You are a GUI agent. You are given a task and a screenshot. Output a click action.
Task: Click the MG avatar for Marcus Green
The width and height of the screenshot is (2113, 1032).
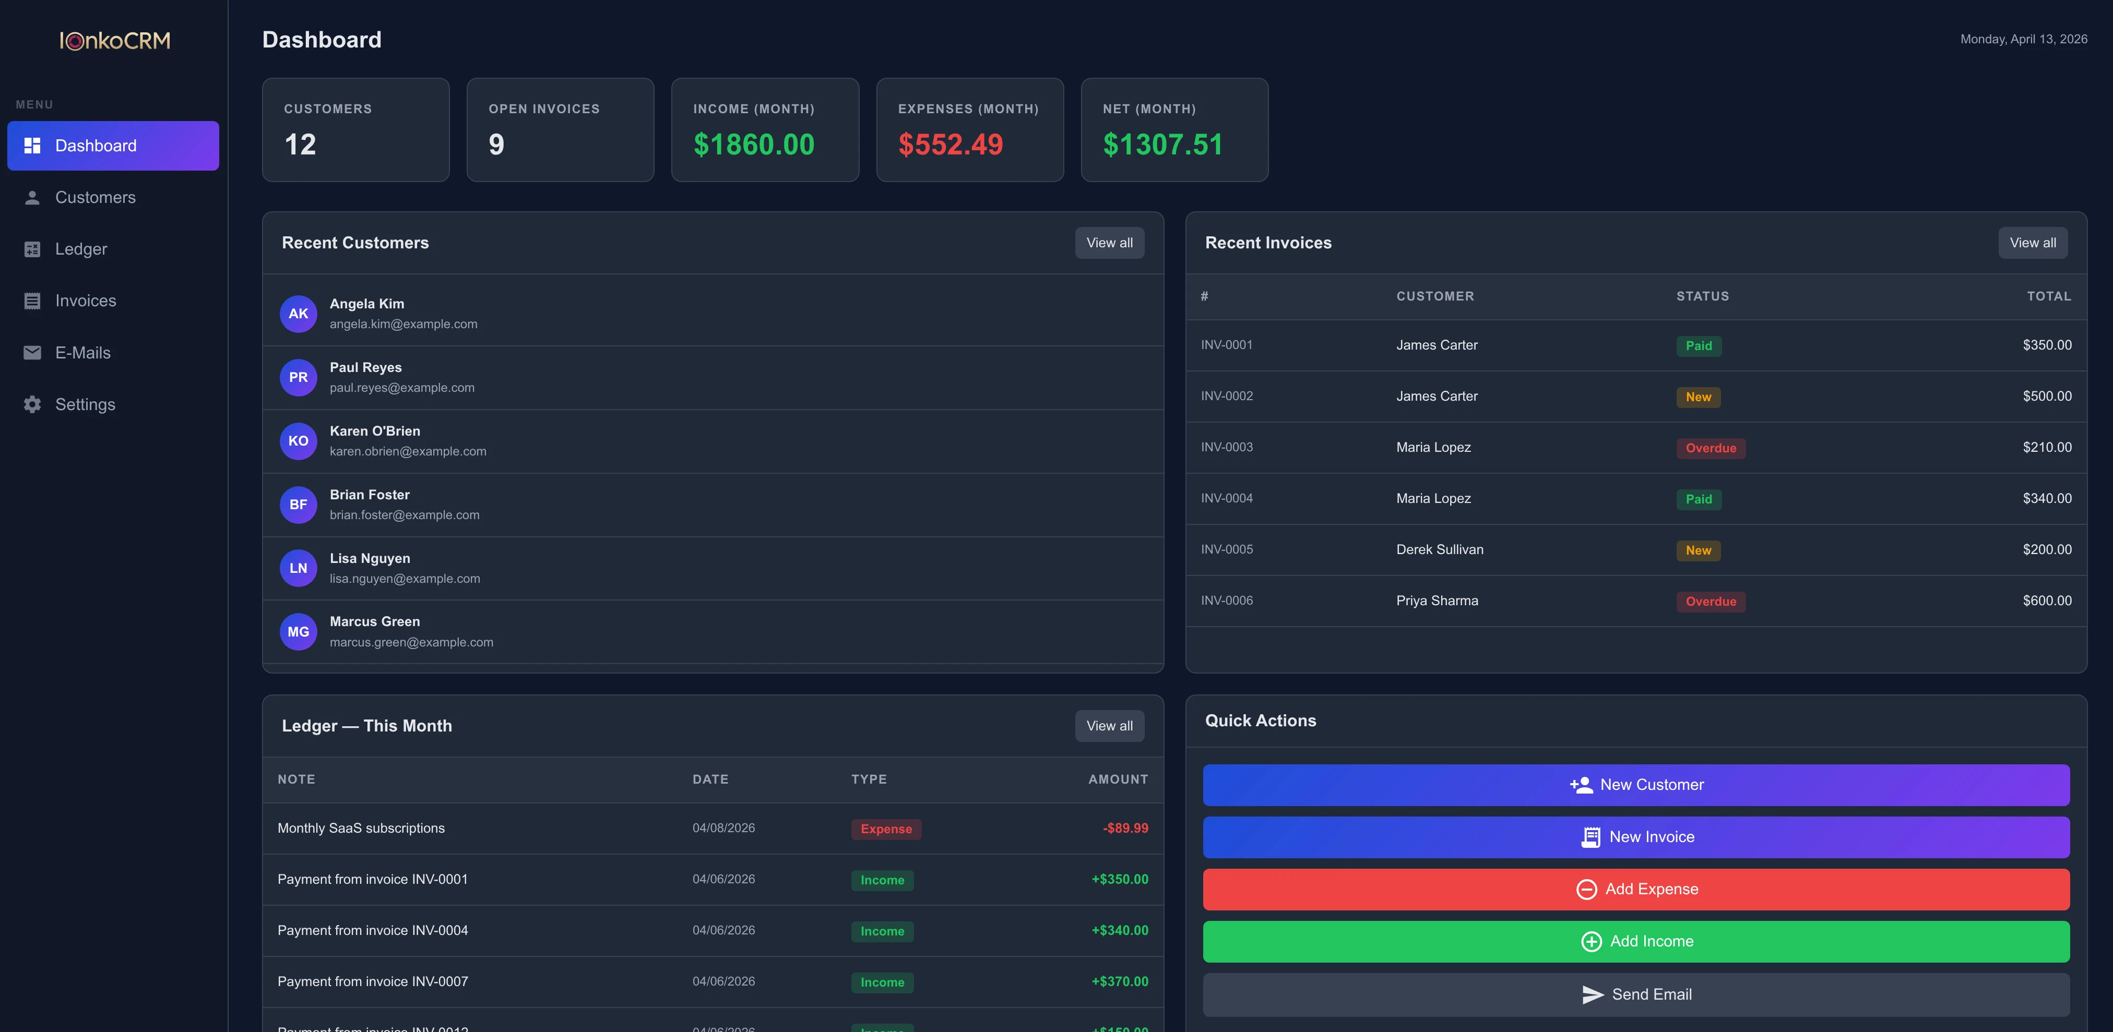click(x=299, y=632)
